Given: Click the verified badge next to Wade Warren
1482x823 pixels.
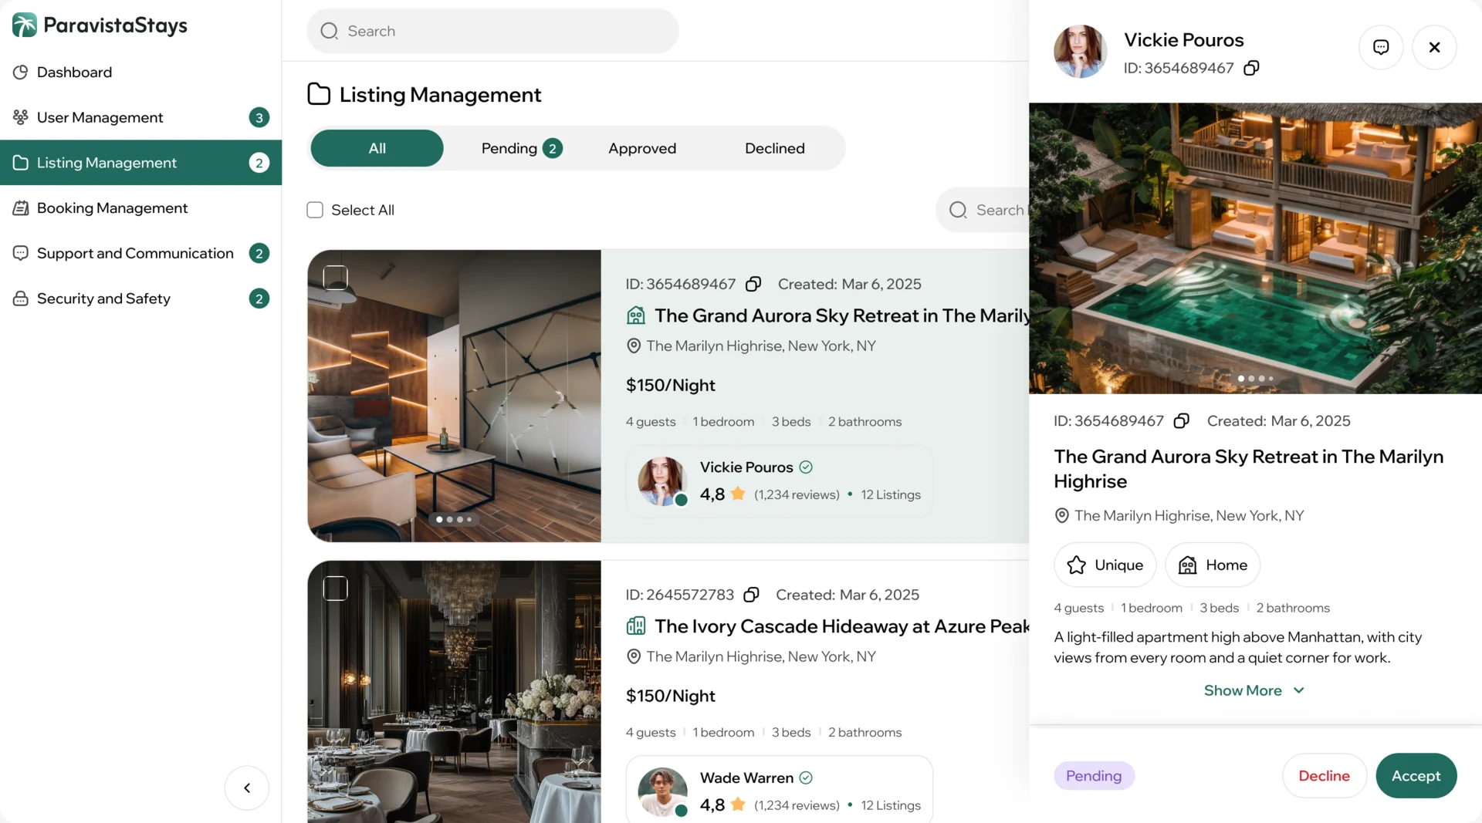Looking at the screenshot, I should (x=806, y=778).
